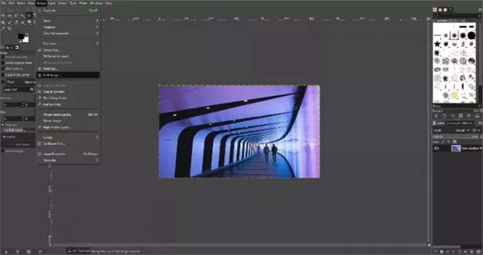Delete the layer icon in Layers panel
The image size is (483, 255).
pyautogui.click(x=478, y=252)
